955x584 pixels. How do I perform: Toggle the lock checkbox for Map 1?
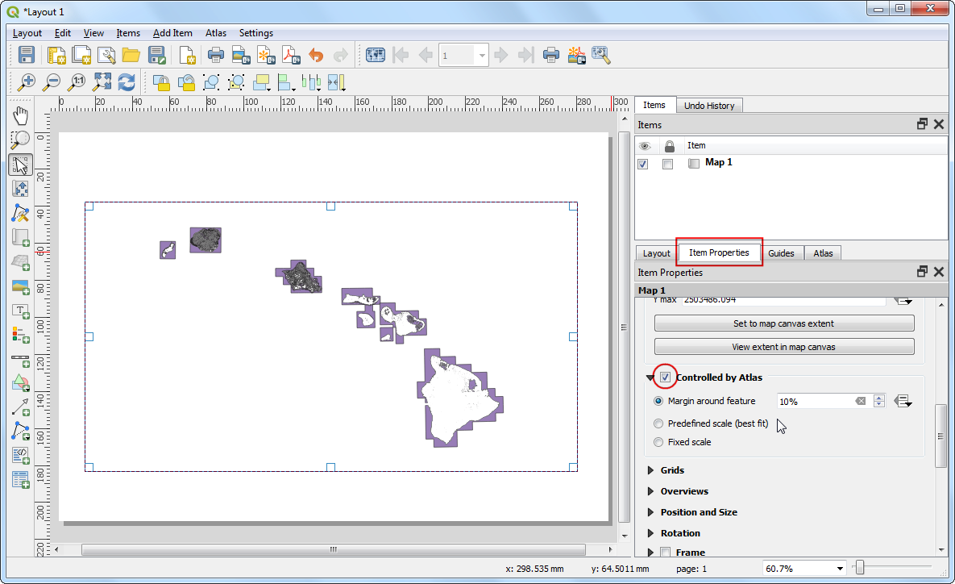coord(667,164)
